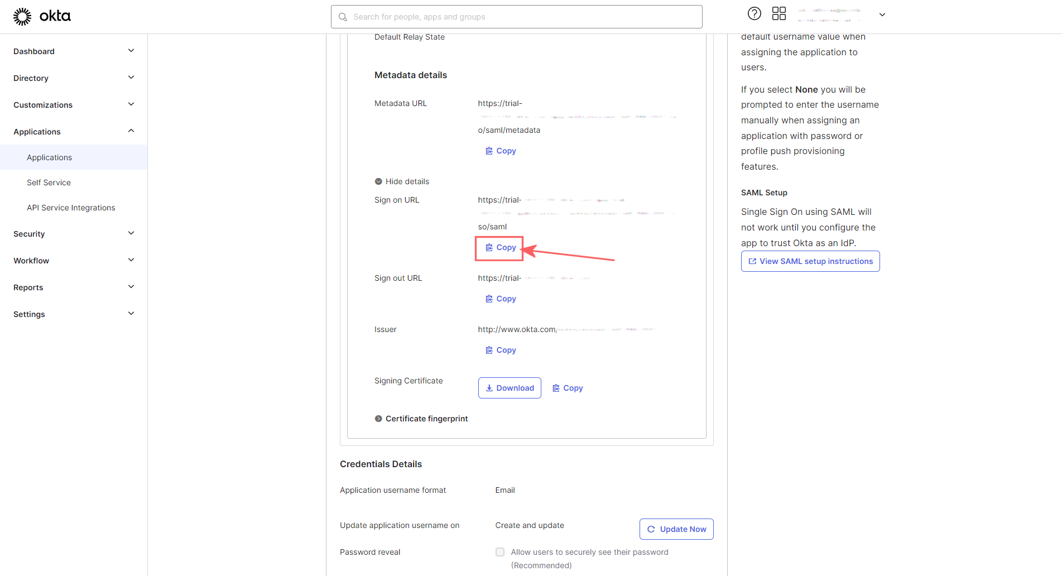Copy the Signing Certificate
This screenshot has height=576, width=1062.
tap(568, 388)
